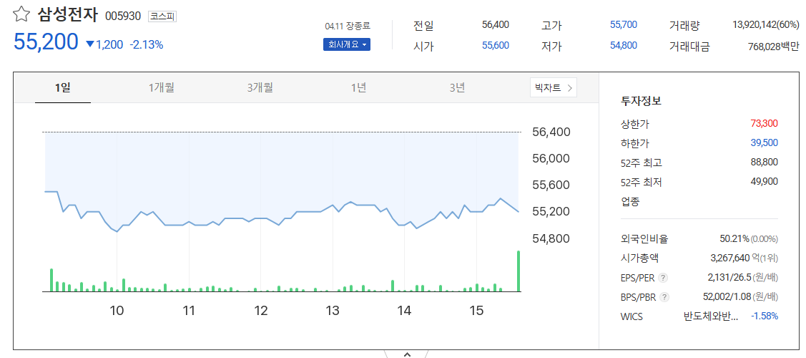Click the percent change -2.13%

147,44
